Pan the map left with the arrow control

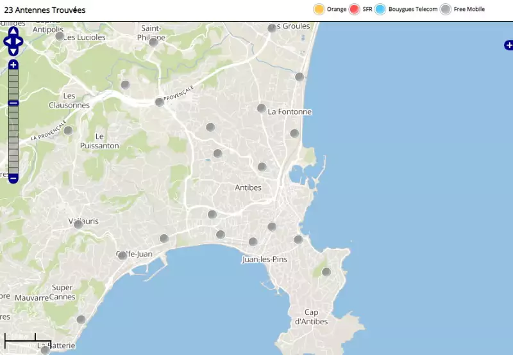click(x=6, y=42)
